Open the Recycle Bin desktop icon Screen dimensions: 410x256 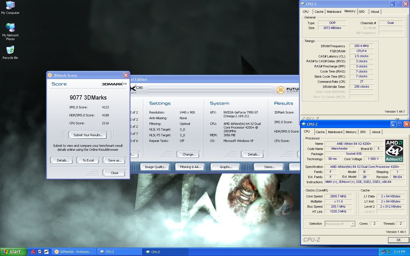pyautogui.click(x=10, y=53)
